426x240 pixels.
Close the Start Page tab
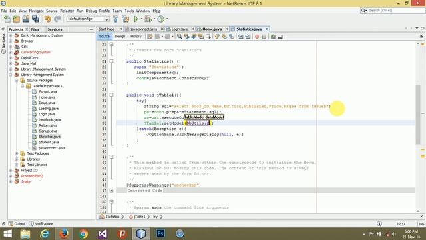pyautogui.click(x=121, y=29)
